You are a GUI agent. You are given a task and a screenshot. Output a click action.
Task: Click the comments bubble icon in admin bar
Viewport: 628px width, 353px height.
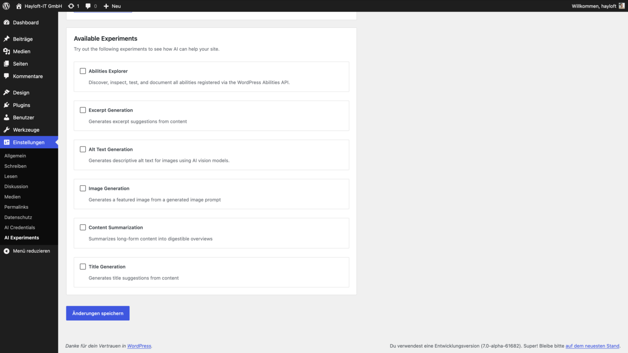tap(88, 6)
